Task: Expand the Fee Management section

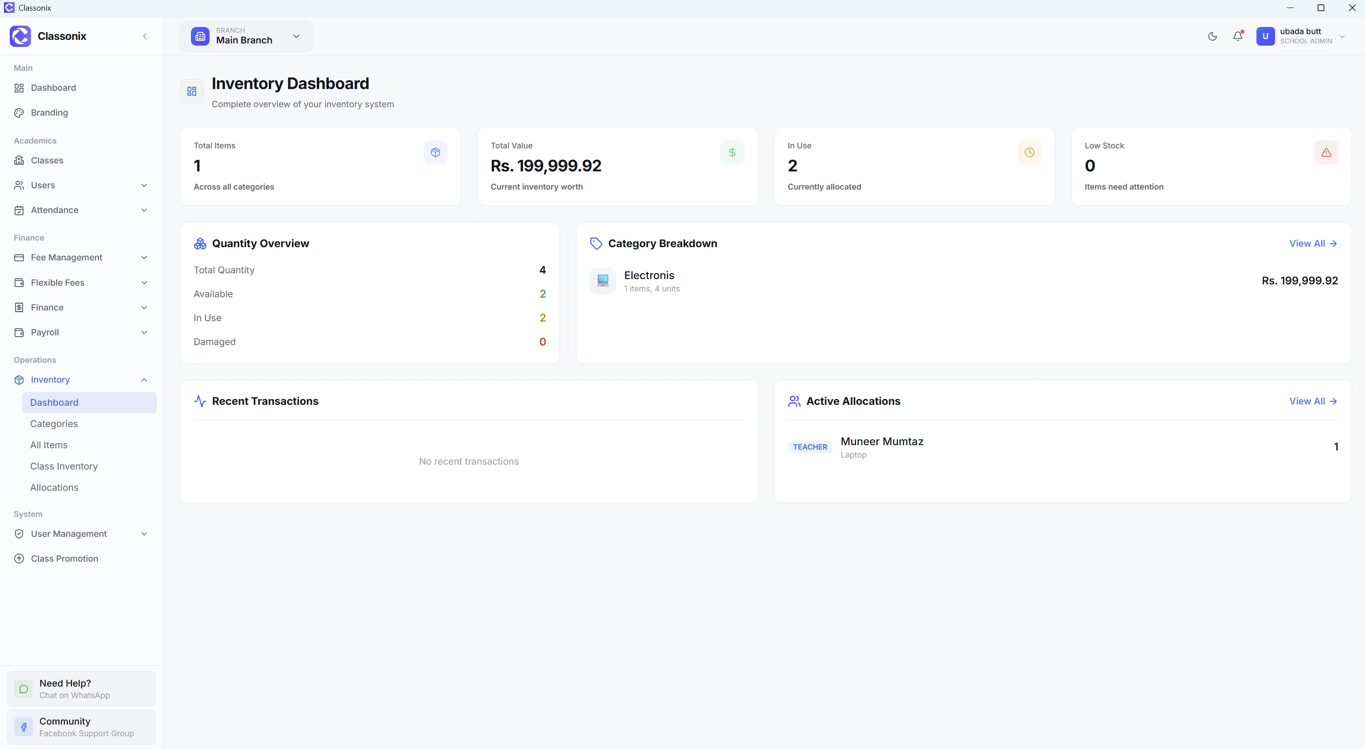Action: [x=81, y=257]
